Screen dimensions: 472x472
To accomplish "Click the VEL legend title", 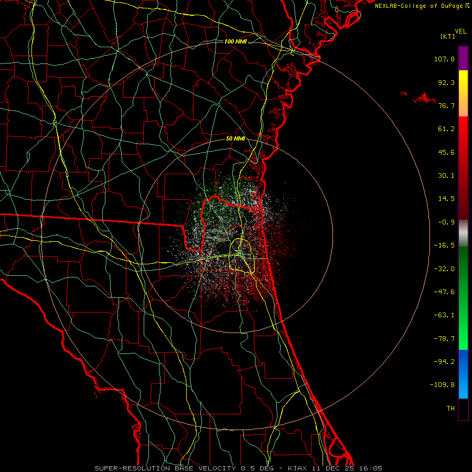I will tap(460, 31).
